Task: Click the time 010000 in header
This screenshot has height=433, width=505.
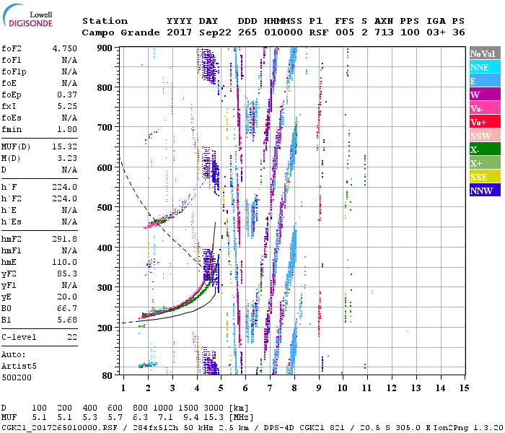Action: [x=284, y=32]
